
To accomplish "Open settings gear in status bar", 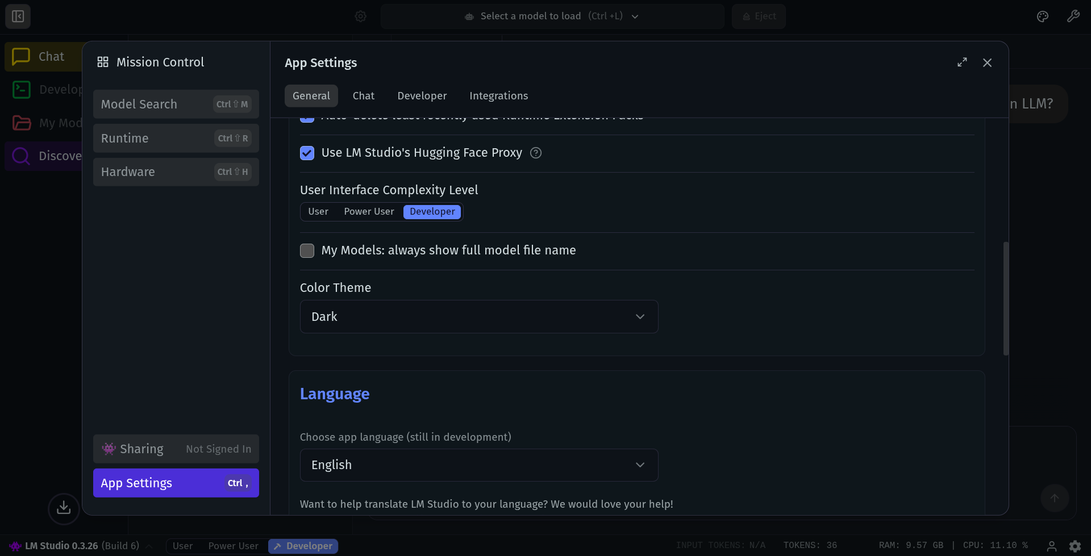I will tap(1075, 546).
